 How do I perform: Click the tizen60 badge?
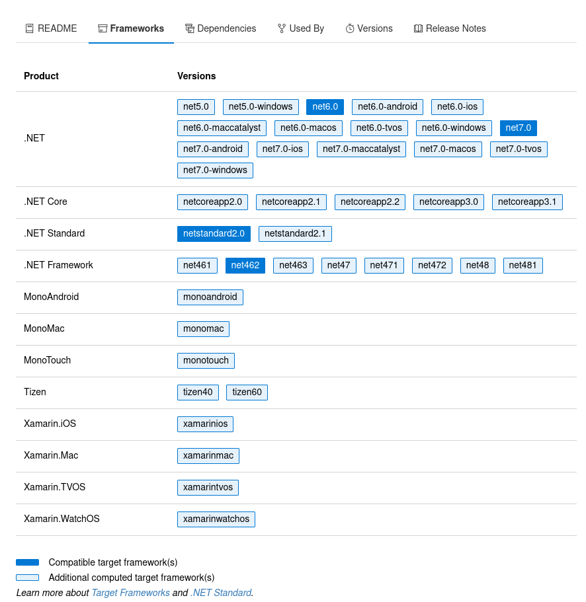point(247,393)
